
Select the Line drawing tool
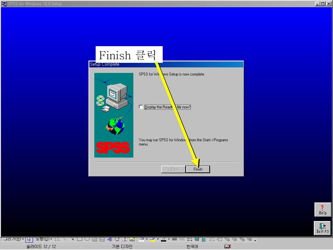(x=65, y=239)
